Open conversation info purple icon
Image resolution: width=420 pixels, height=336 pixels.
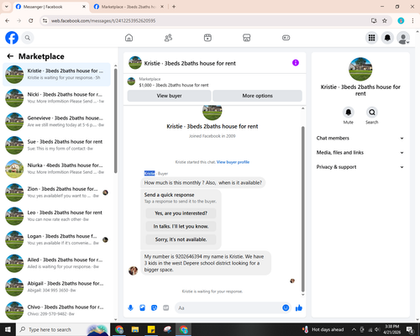click(296, 63)
